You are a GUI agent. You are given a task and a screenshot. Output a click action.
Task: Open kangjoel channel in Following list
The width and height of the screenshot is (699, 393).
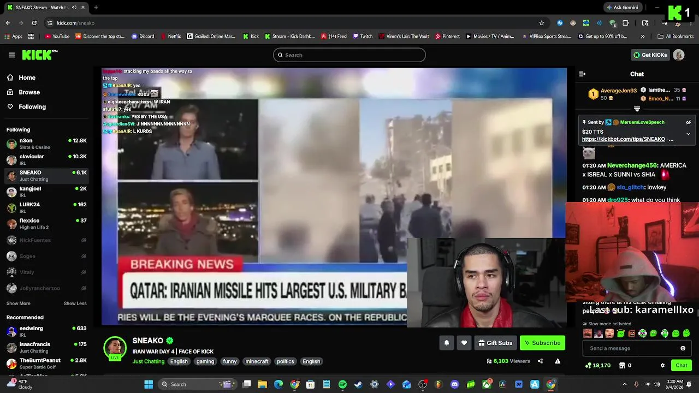46,192
